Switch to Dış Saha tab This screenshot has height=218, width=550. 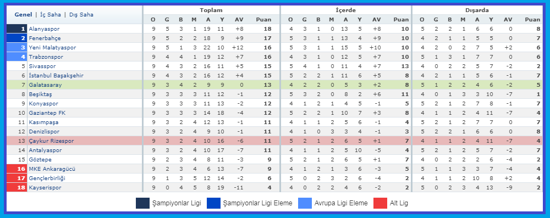coord(81,15)
